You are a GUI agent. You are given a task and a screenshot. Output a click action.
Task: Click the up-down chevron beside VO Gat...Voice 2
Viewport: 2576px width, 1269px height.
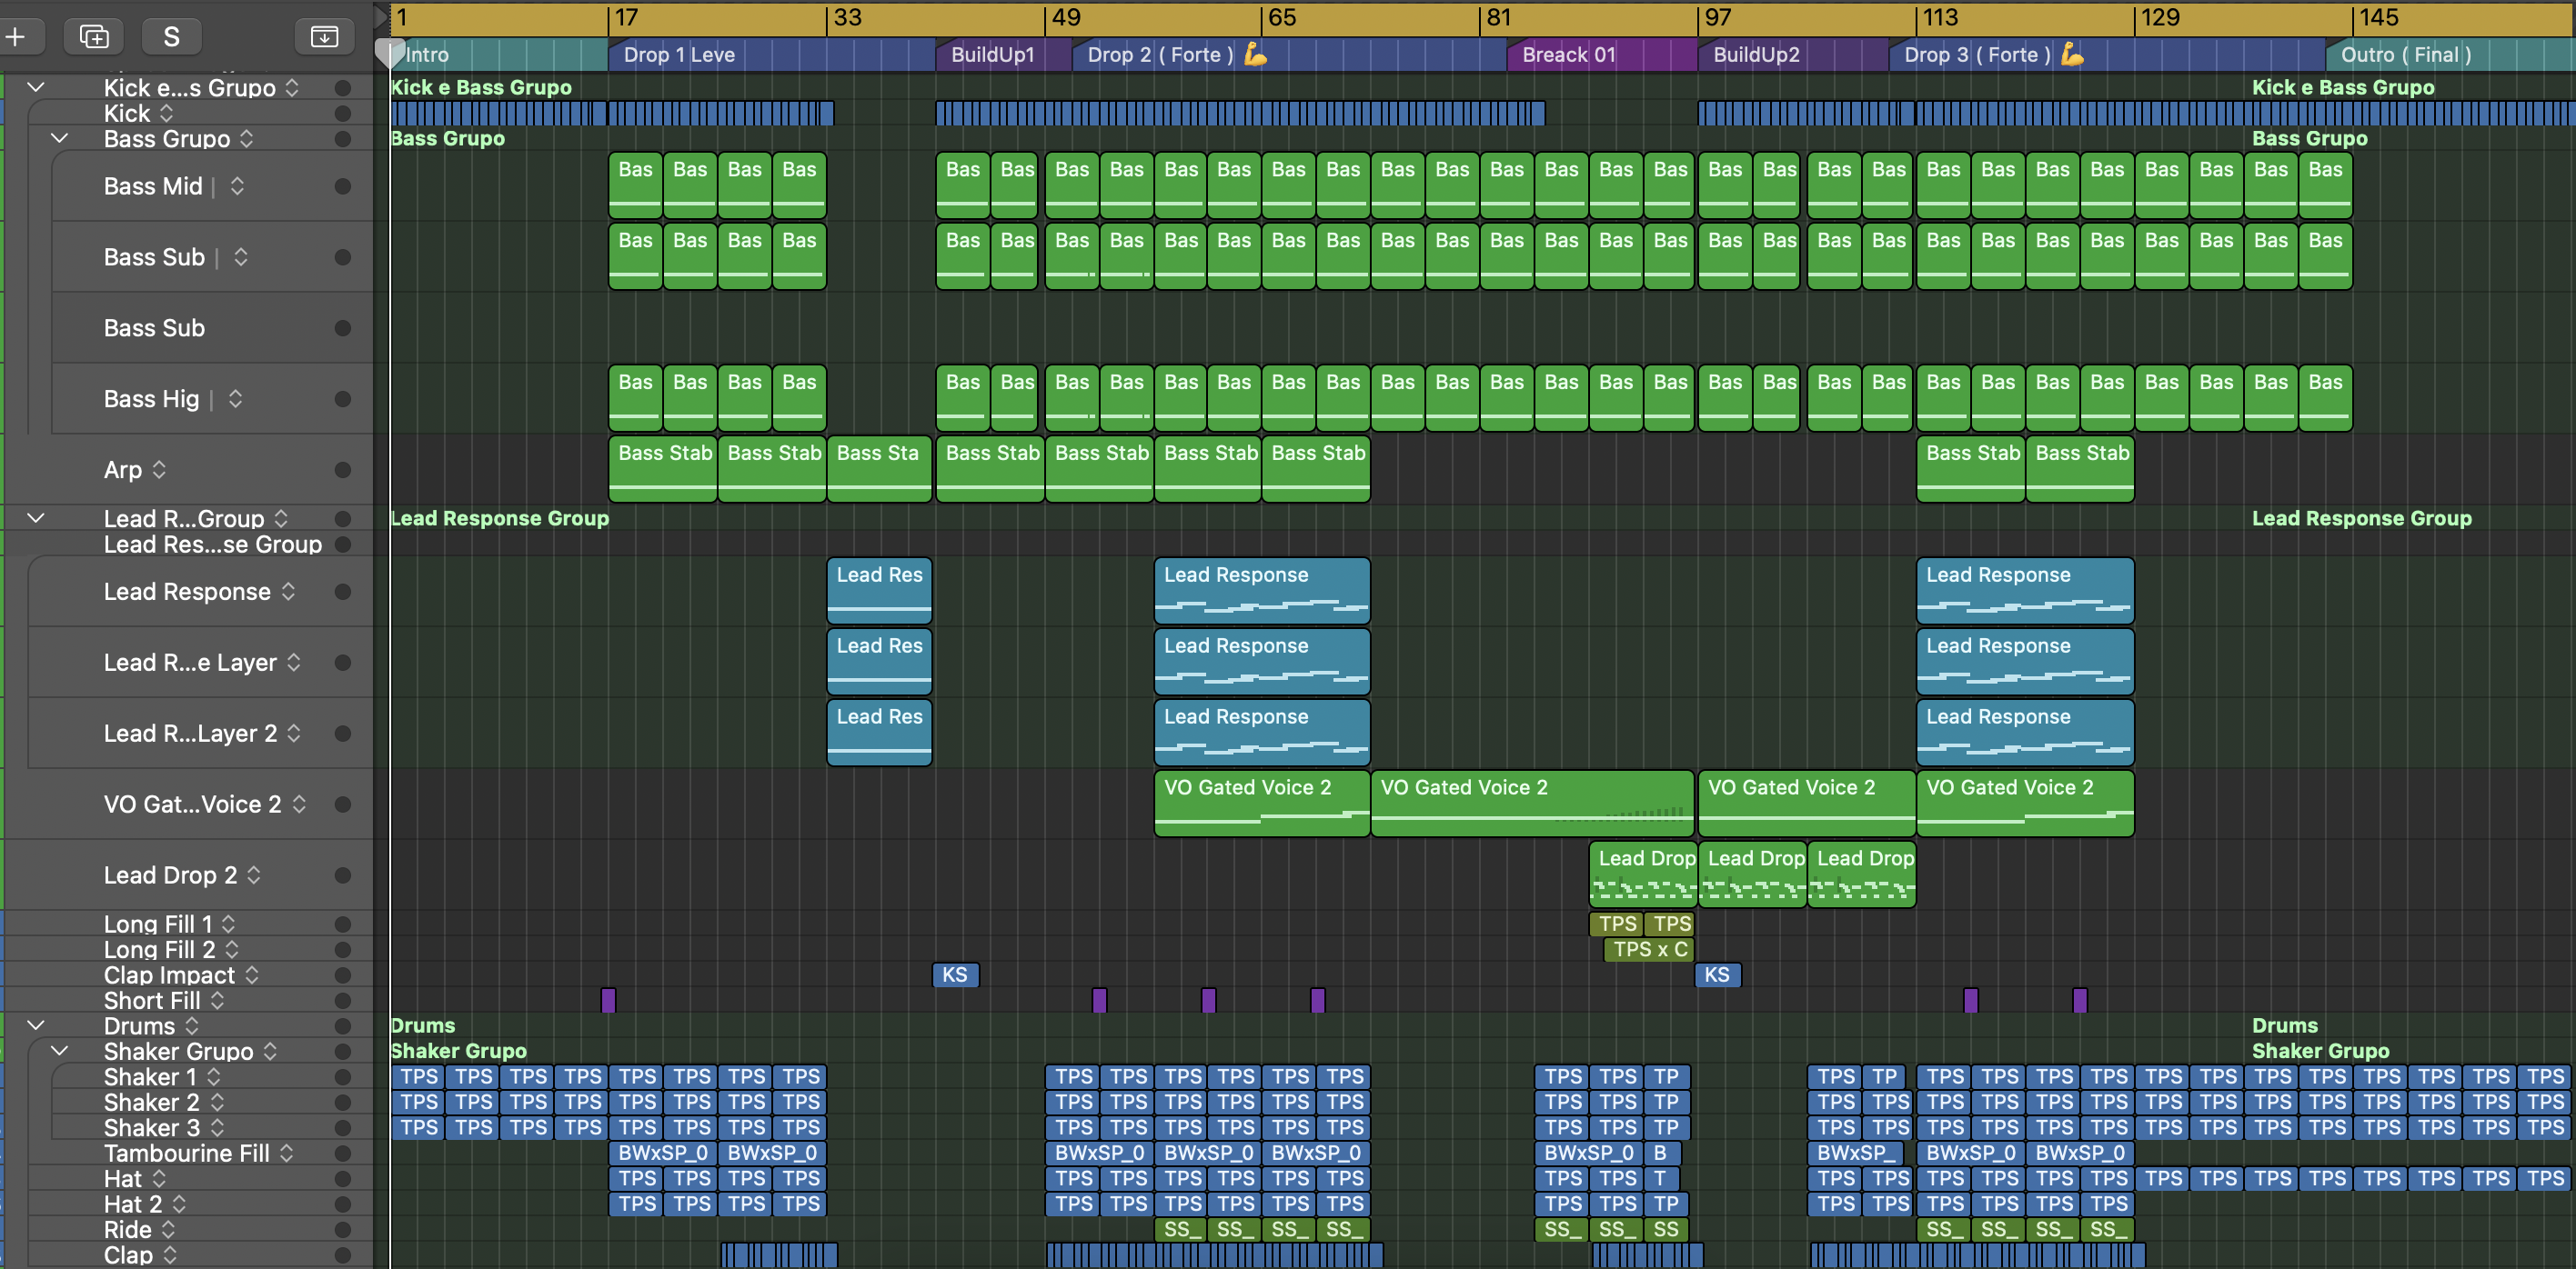click(x=299, y=804)
